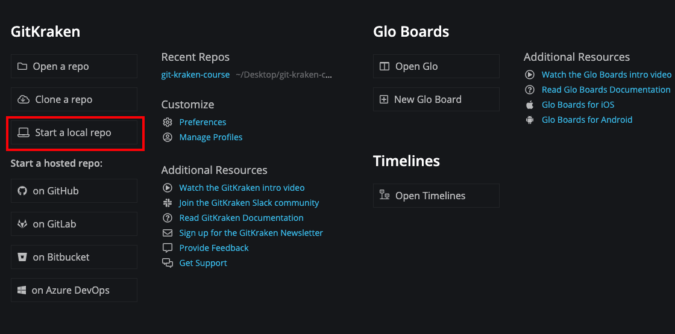Open the git-kraken-course recent repo

click(195, 75)
